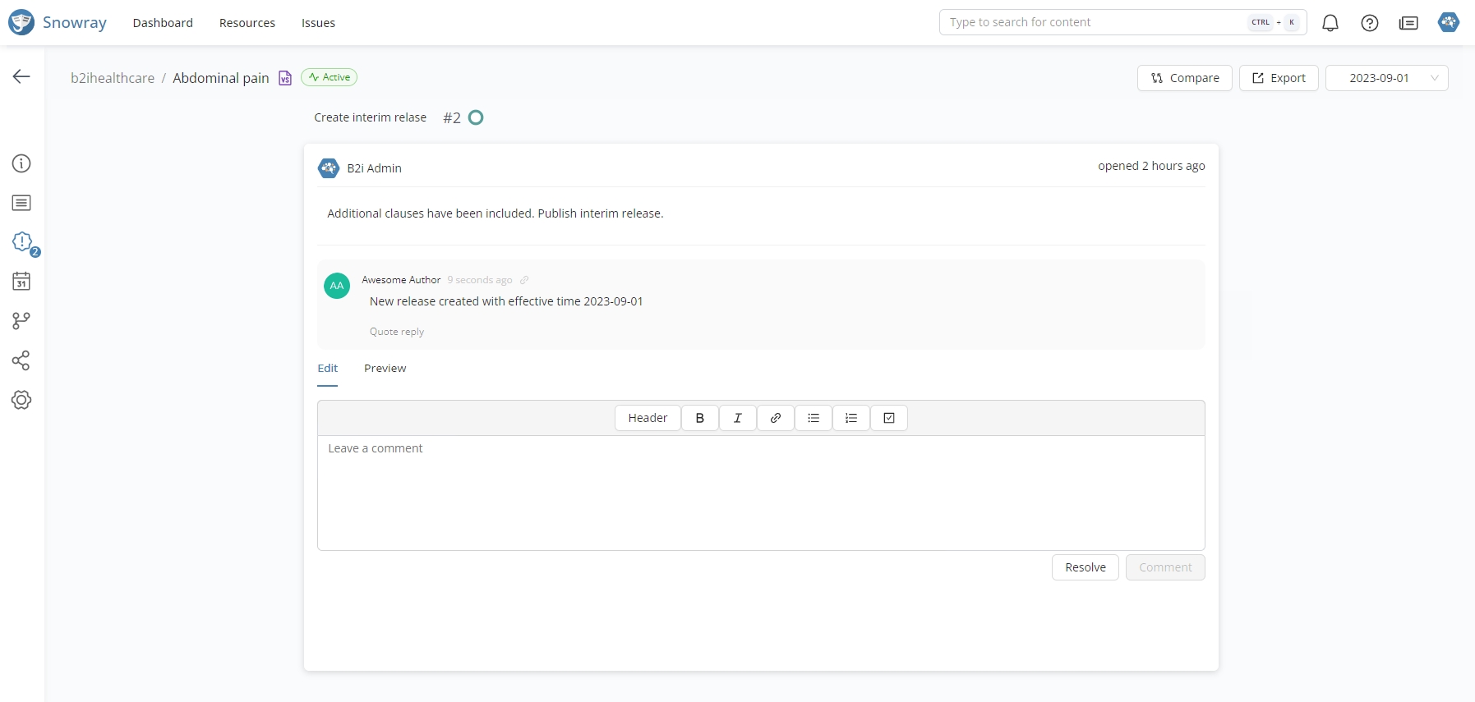1475x702 pixels.
Task: Open the info sidebar icon
Action: (x=21, y=163)
